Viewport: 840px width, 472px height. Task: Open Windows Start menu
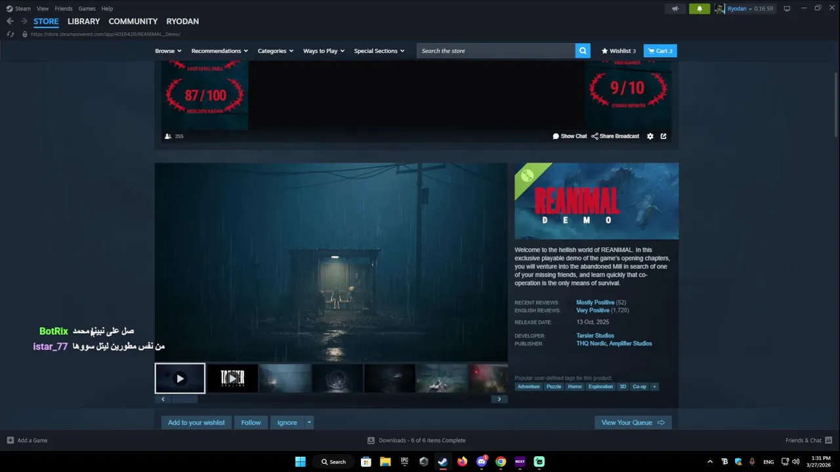point(301,462)
